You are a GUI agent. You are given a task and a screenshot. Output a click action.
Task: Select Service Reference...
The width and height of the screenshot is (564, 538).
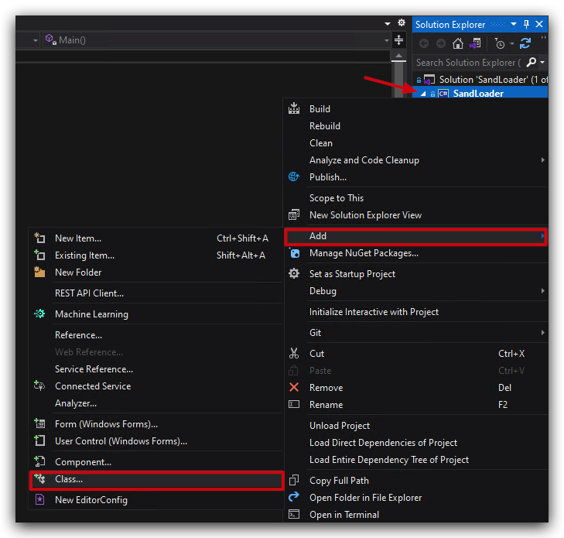[x=156, y=369]
